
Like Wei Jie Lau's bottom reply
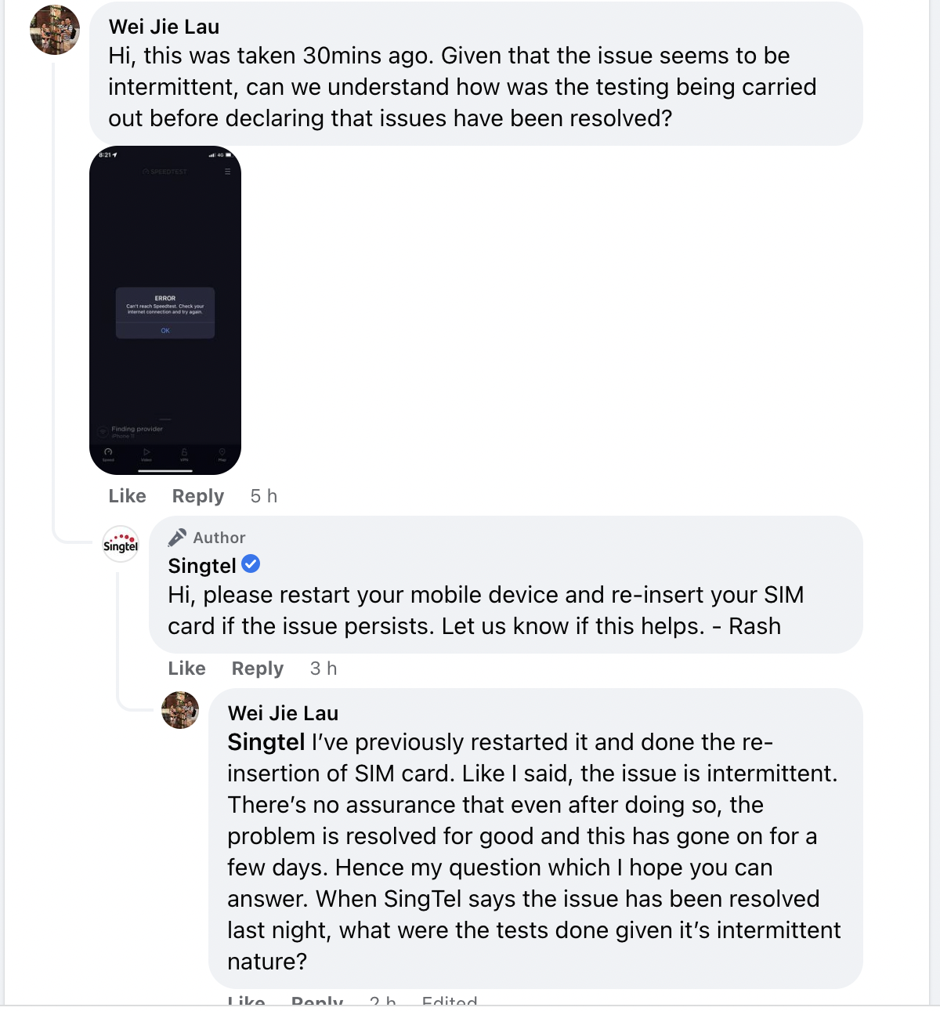click(x=247, y=1001)
